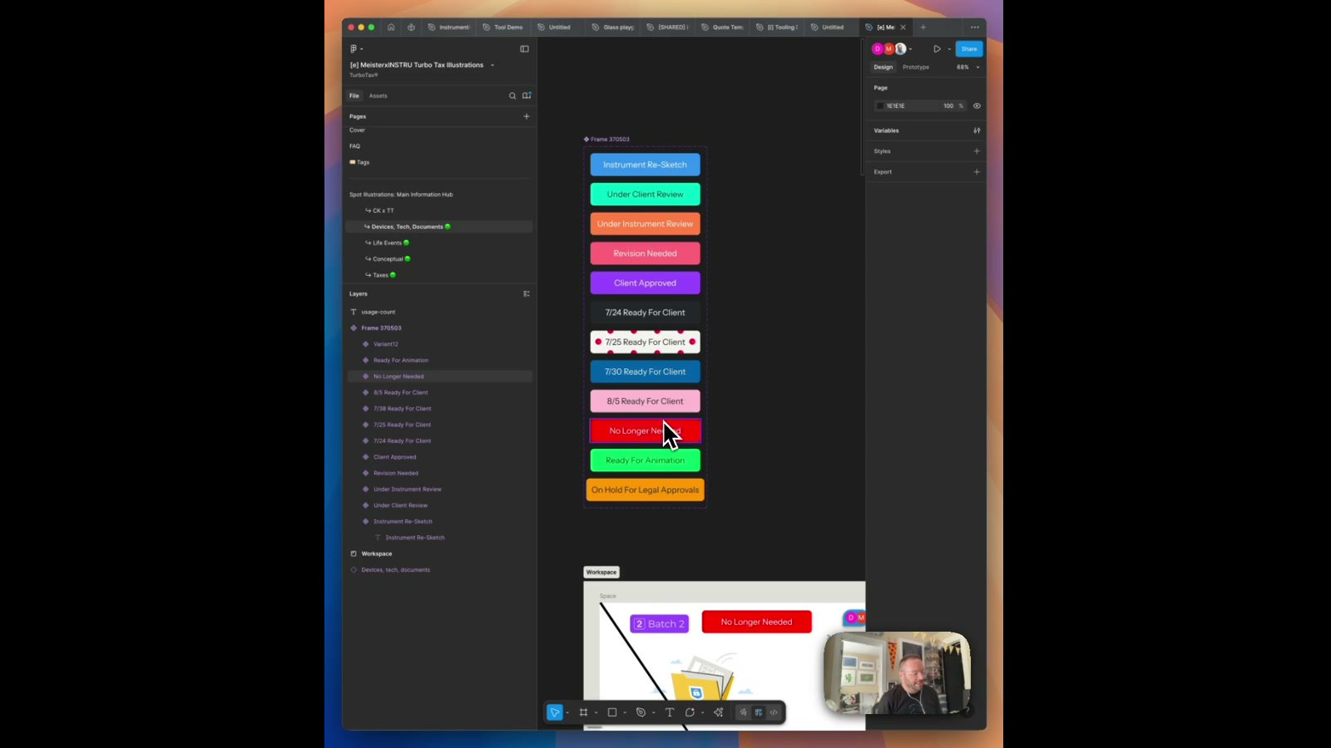Screen dimensions: 1331x748
Task: Click the Revision Needed tag on canvas
Action: (x=646, y=253)
